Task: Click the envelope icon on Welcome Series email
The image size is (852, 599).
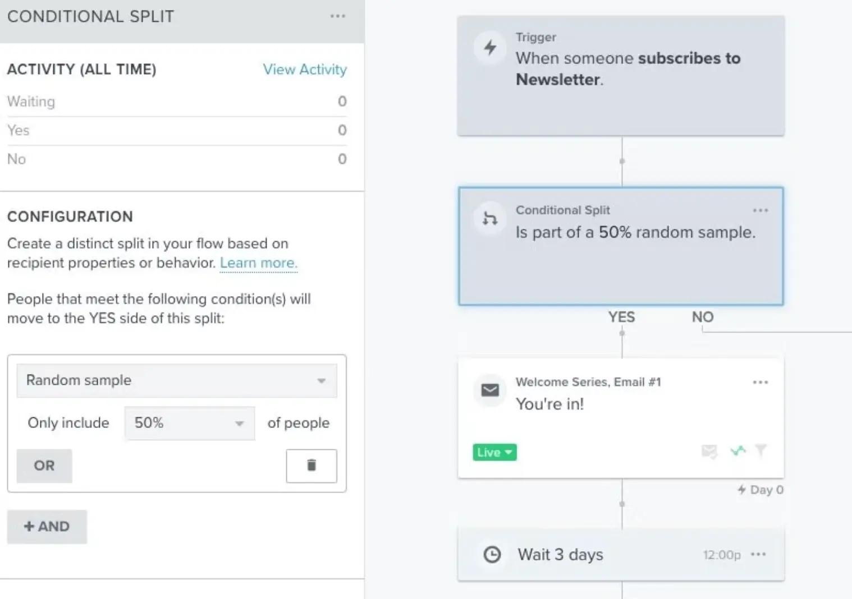Action: [489, 390]
